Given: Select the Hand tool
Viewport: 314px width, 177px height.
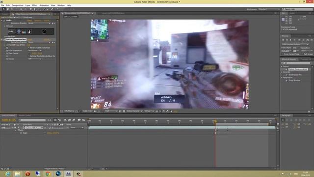Looking at the screenshot, I should coord(8,9).
